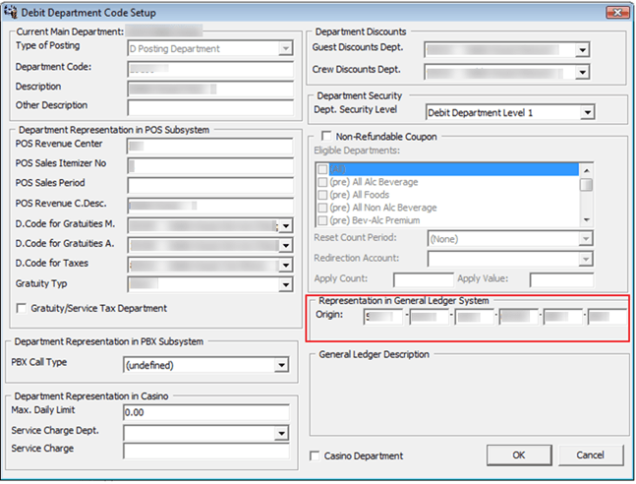Screen dimensions: 636x484
Task: Click the Debit Department Code Setup title icon
Action: tap(11, 12)
